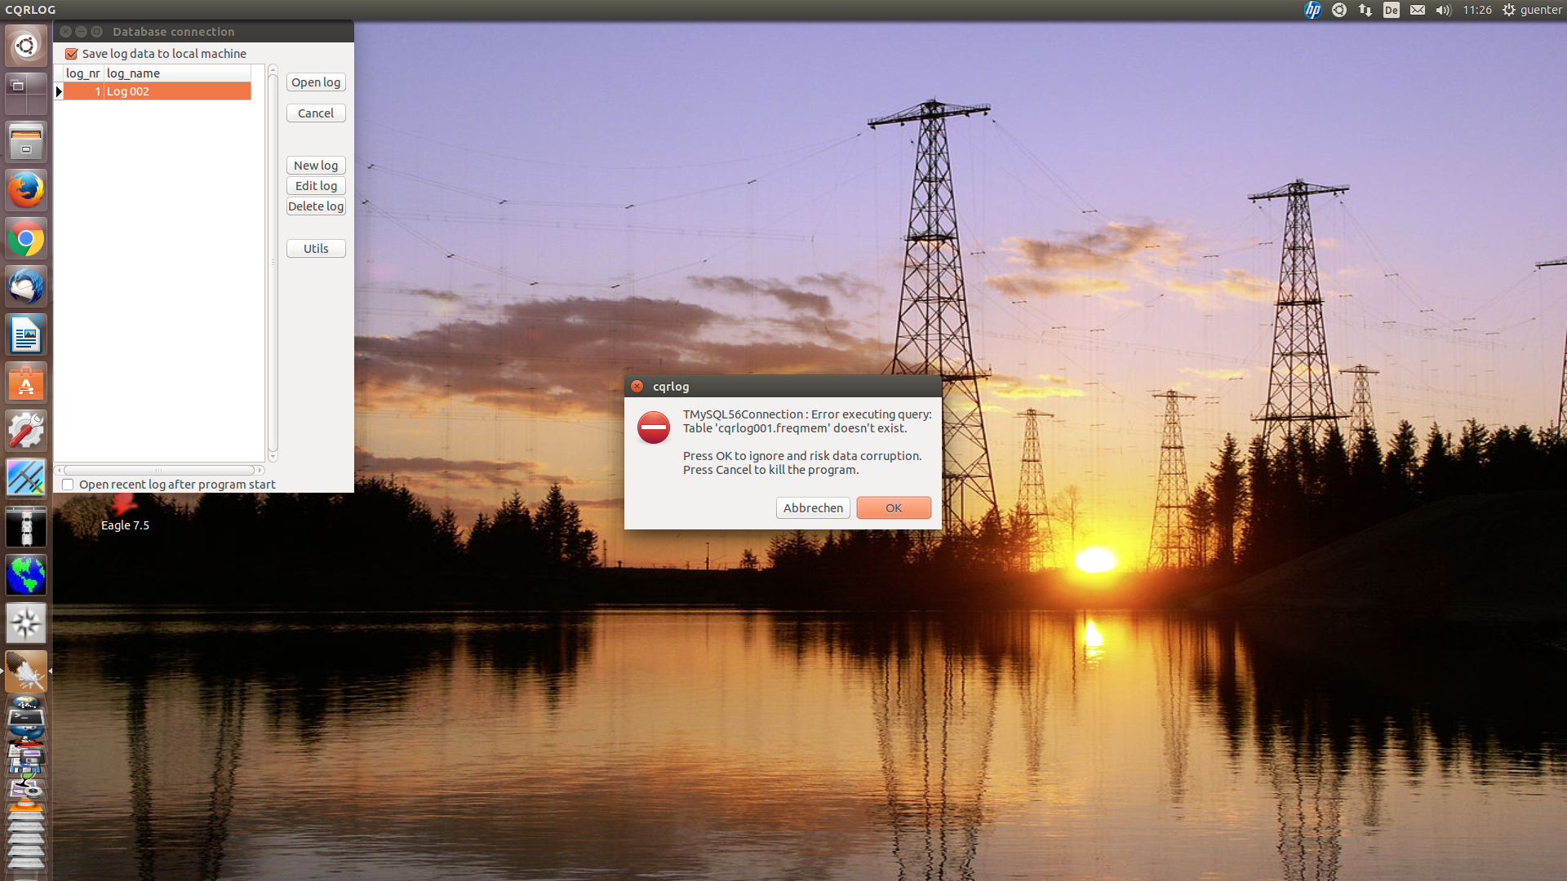This screenshot has width=1567, height=881.
Task: Click the OK button in the cqrlog error dialog
Action: [894, 508]
